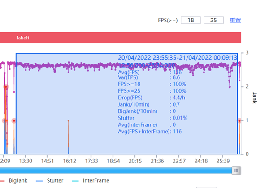This screenshot has height=188, width=269.
Task: Select the red label1 bar
Action: point(120,38)
